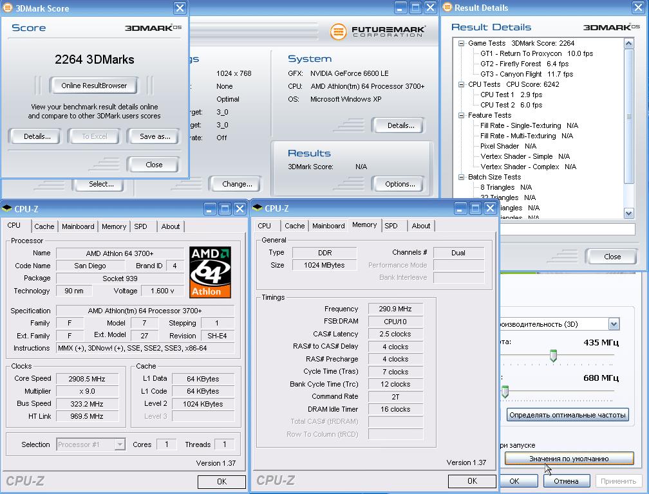Minimize the left CPU-Z window
Screen dimensions: 649x494
tap(210, 208)
